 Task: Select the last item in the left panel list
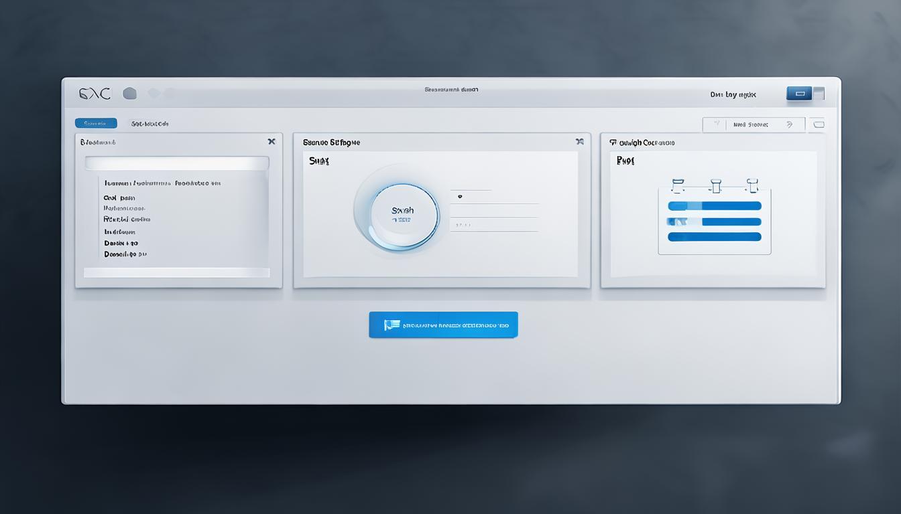[x=125, y=254]
